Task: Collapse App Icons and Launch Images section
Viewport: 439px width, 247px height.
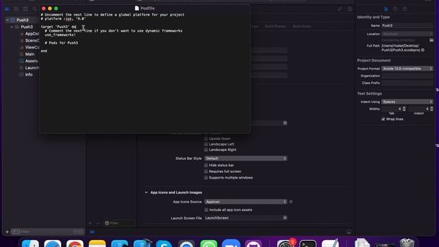Action: 146,192
